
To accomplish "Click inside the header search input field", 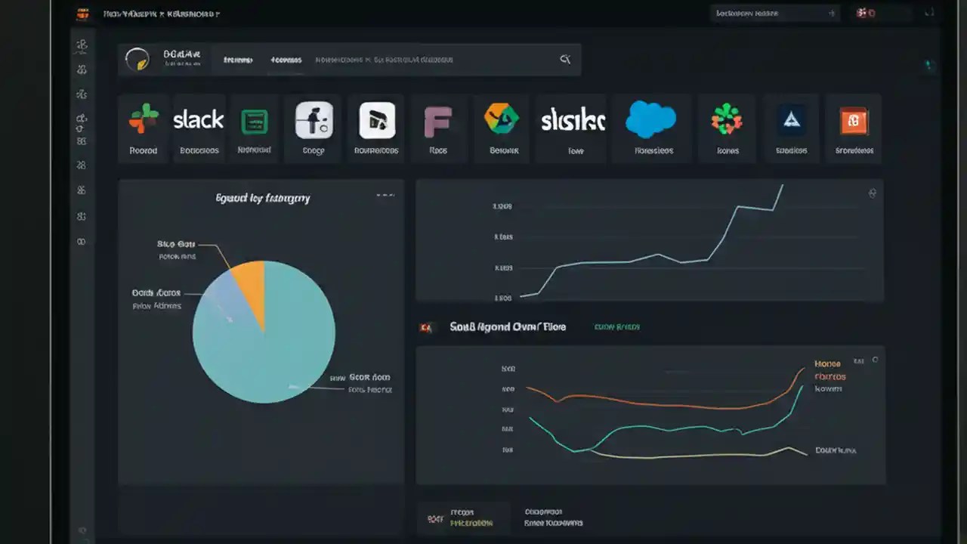I will click(423, 60).
